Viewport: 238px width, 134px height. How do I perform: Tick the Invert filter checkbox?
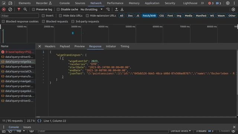tap(43, 16)
